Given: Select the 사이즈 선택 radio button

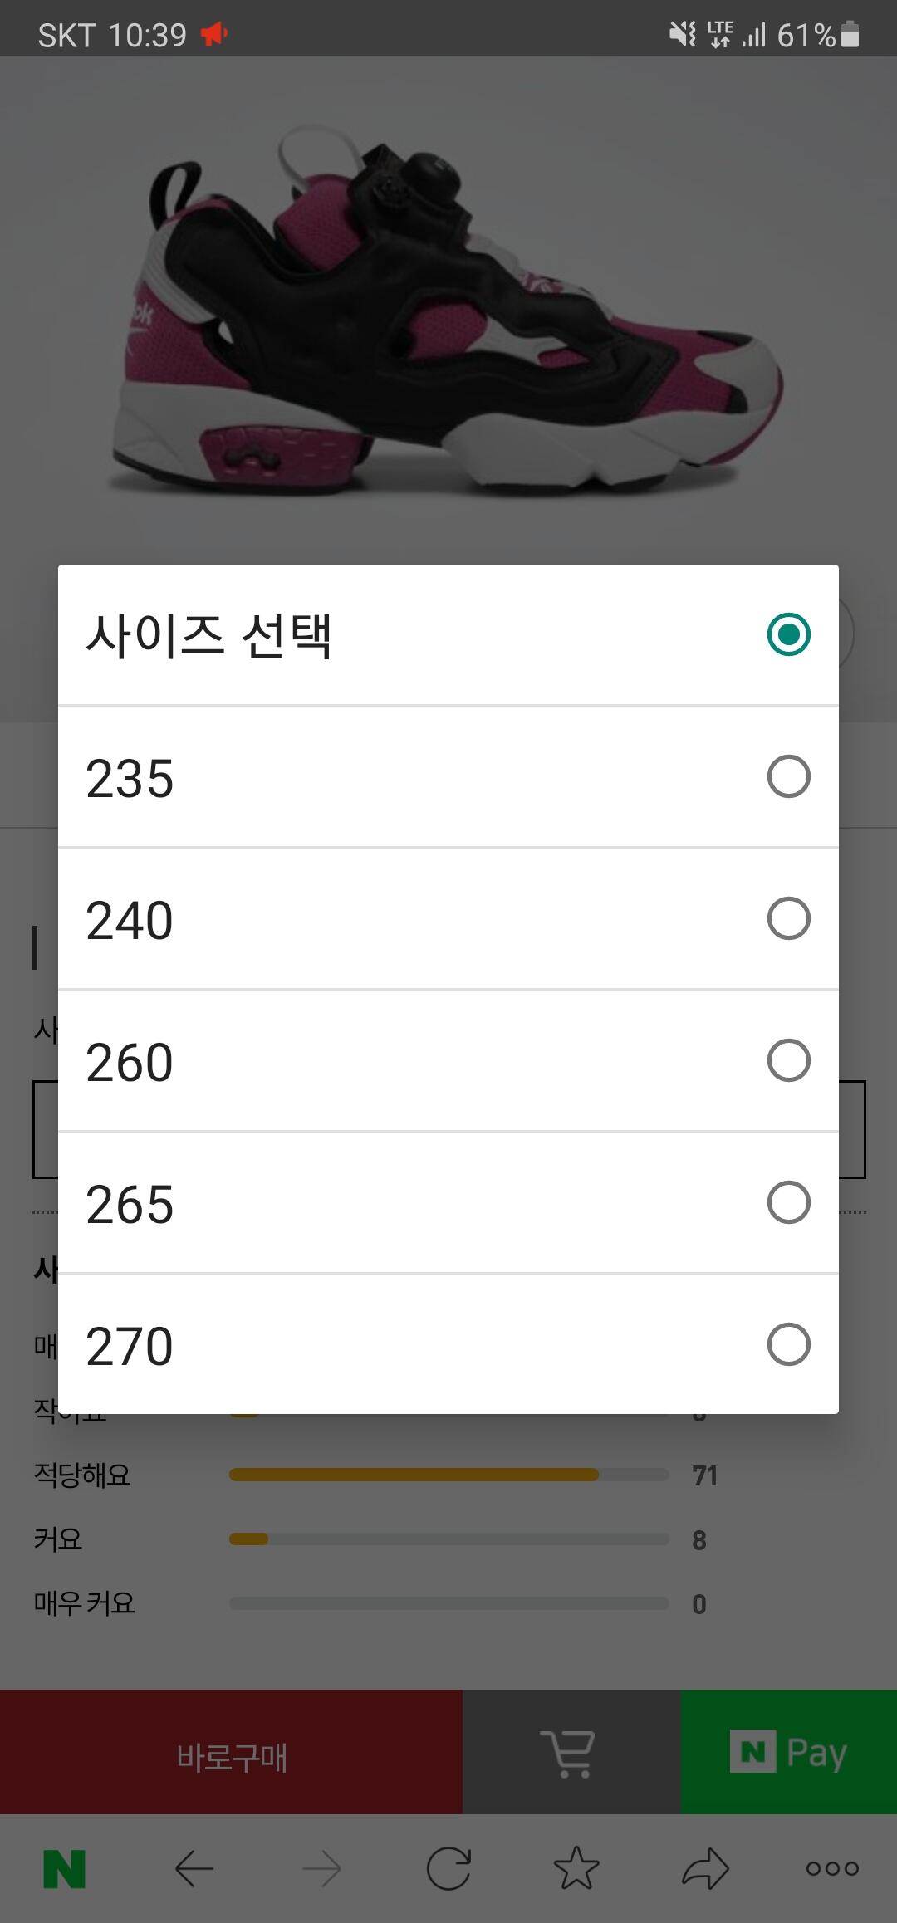Looking at the screenshot, I should (788, 635).
